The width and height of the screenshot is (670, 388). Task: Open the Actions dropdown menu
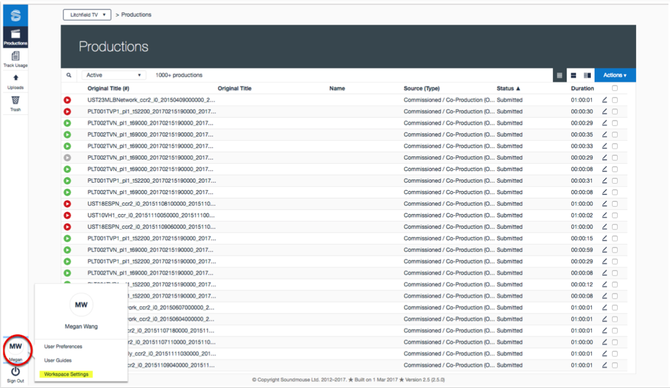[x=615, y=75]
